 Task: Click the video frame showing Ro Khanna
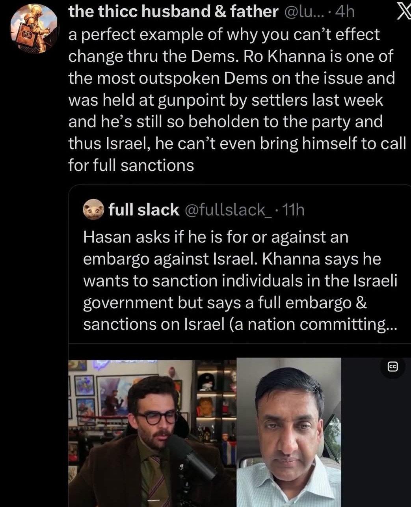point(288,432)
